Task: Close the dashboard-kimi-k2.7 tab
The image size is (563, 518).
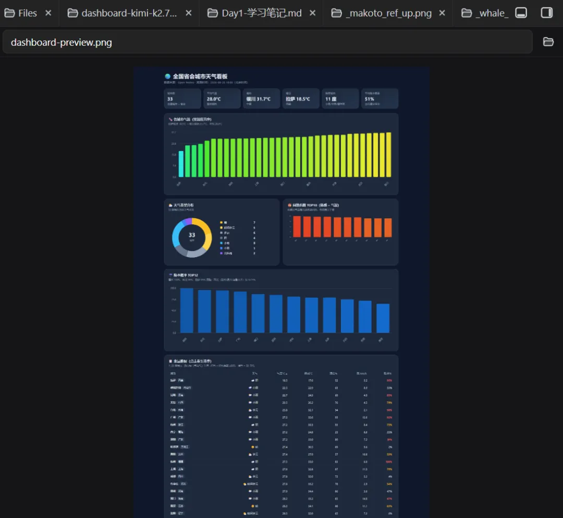Action: [189, 13]
